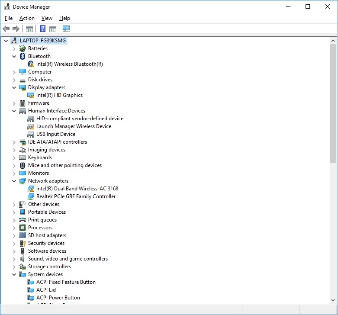
Task: Collapse the Network adapters category
Action: click(14, 181)
